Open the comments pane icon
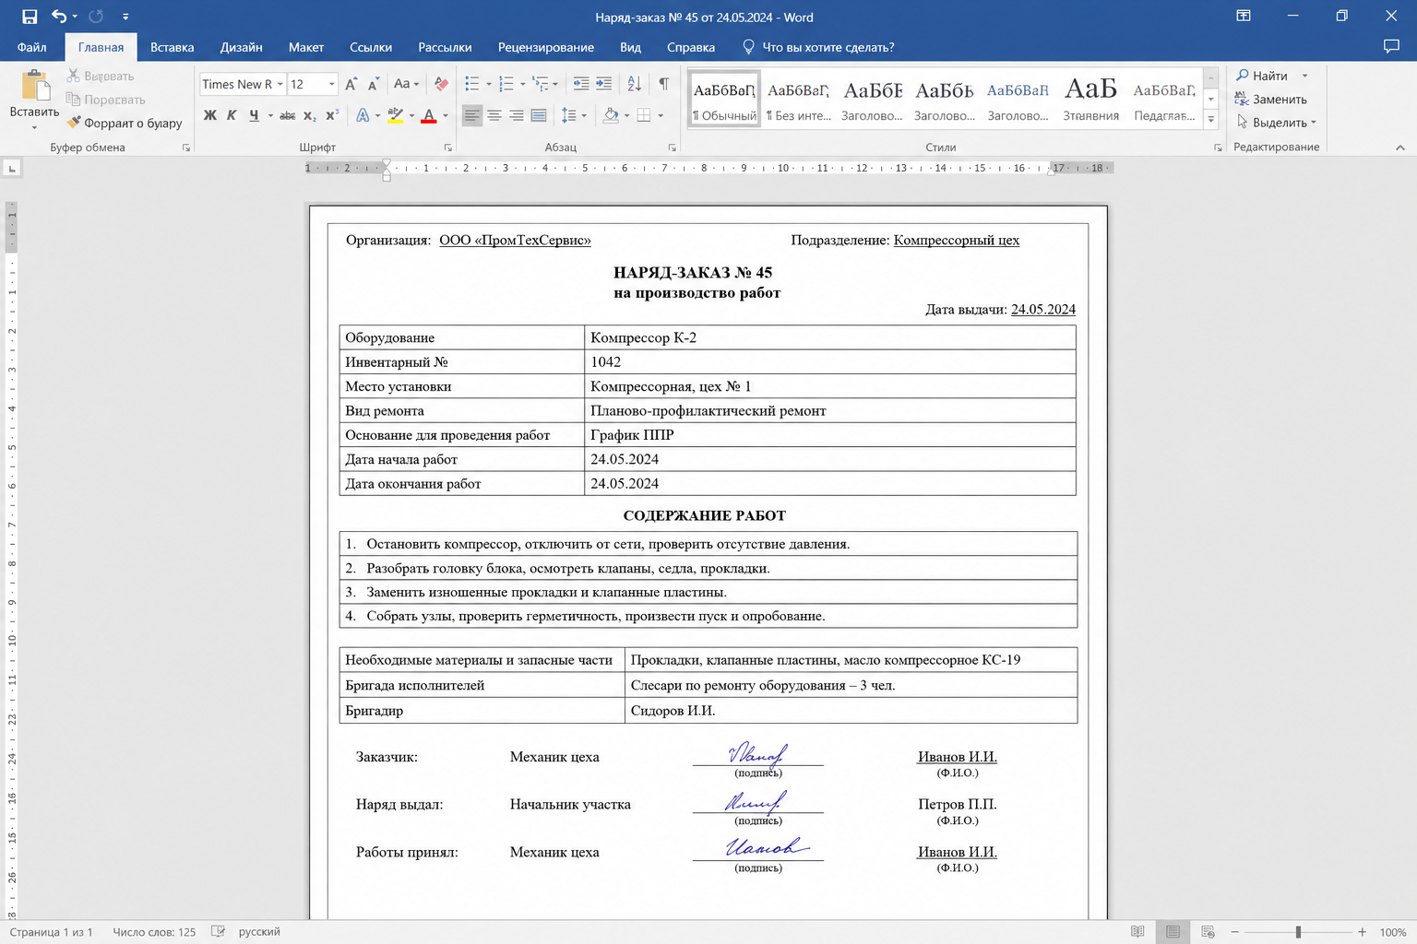The height and width of the screenshot is (944, 1417). coord(1391,47)
